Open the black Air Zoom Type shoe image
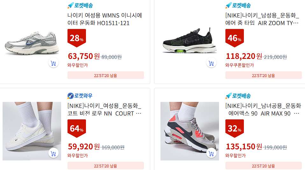Screen dimensions: 305x170 (x=190, y=40)
